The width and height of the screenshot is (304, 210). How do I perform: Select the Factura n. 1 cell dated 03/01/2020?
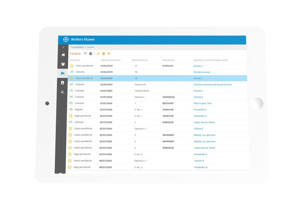click(141, 129)
